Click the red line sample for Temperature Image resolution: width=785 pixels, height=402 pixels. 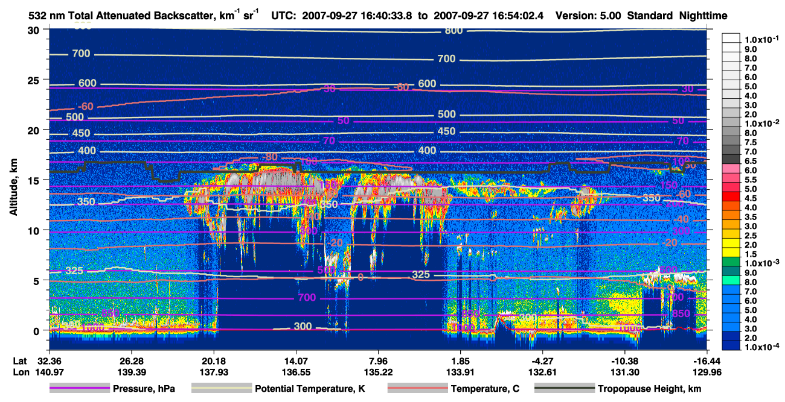(x=417, y=389)
